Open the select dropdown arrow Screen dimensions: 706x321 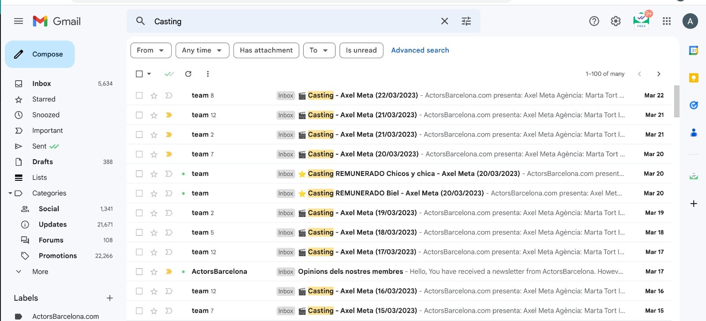click(x=149, y=74)
